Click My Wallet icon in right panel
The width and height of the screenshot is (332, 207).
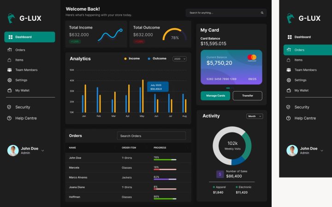pos(289,91)
